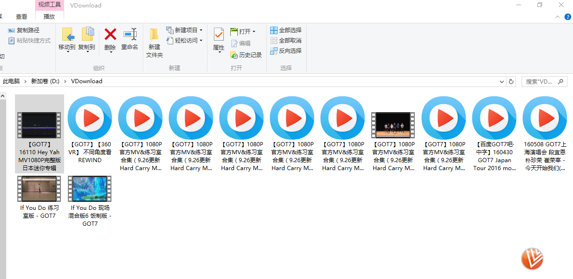The image size is (573, 279).
Task: Open the address bar history dropdown arrow
Action: point(502,81)
